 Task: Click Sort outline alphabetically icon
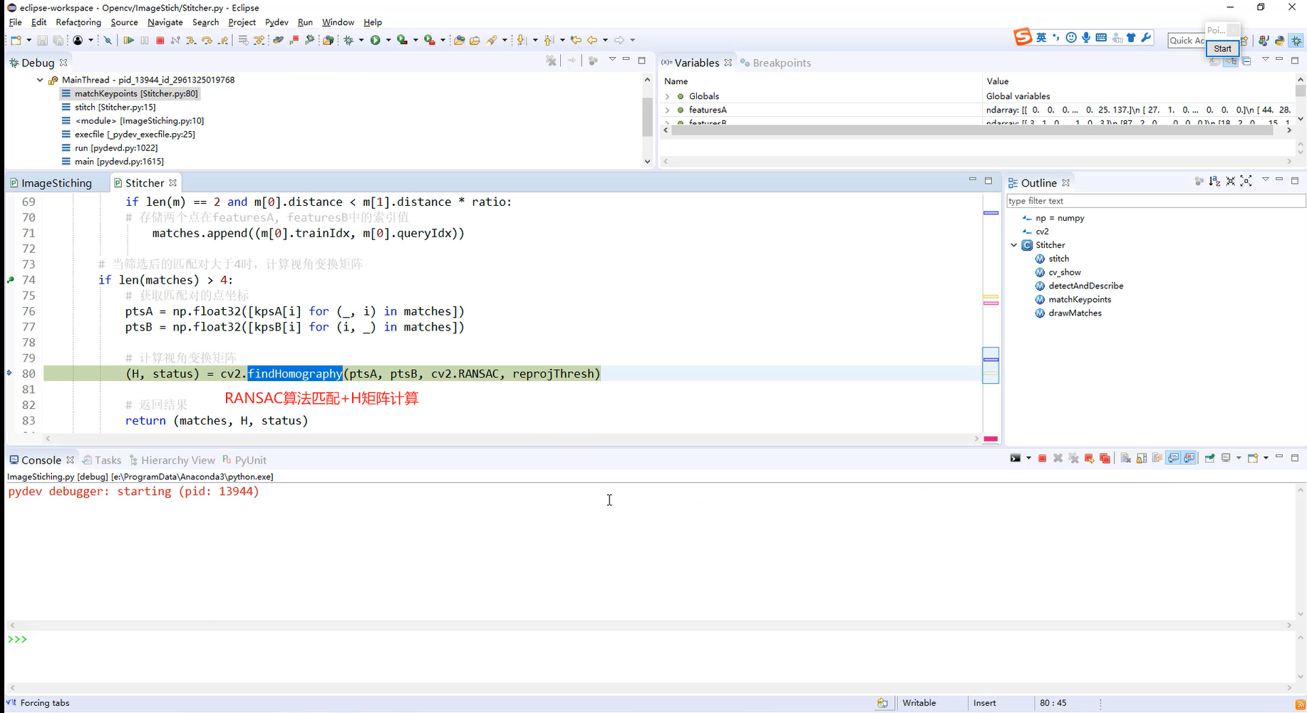(1214, 181)
